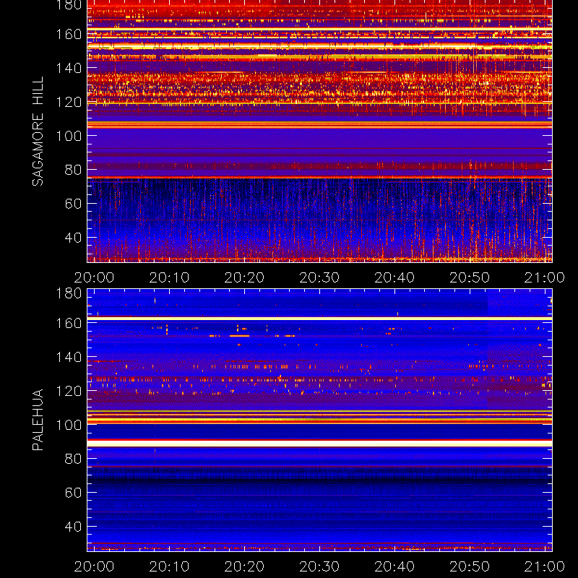Select the 120 tick label on Sagamore Hill axis
This screenshot has width=578, height=578.
[69, 102]
